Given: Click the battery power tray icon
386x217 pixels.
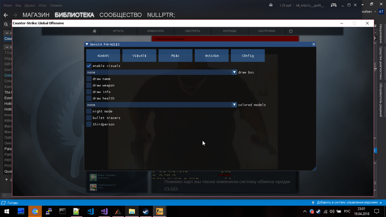Looking at the screenshot, I should 339,211.
